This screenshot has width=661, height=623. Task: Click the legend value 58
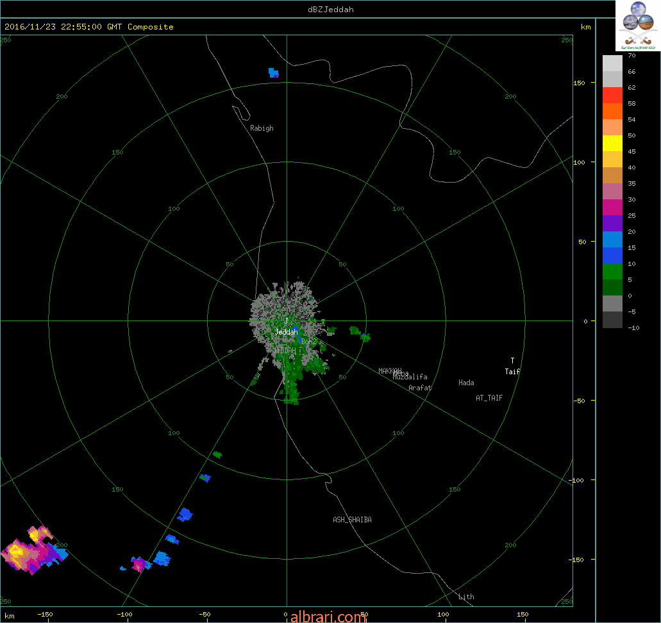coord(632,103)
